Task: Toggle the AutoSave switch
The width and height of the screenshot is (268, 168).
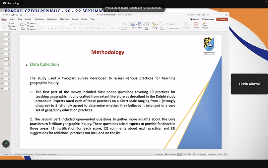Action: [13, 15]
